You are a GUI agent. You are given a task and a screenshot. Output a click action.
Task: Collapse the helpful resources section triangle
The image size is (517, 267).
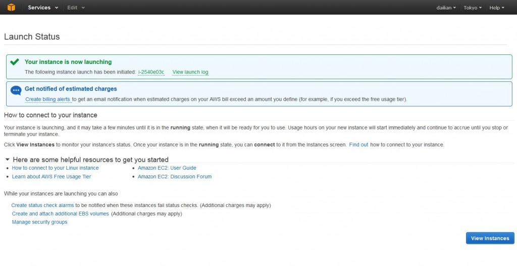coord(7,159)
